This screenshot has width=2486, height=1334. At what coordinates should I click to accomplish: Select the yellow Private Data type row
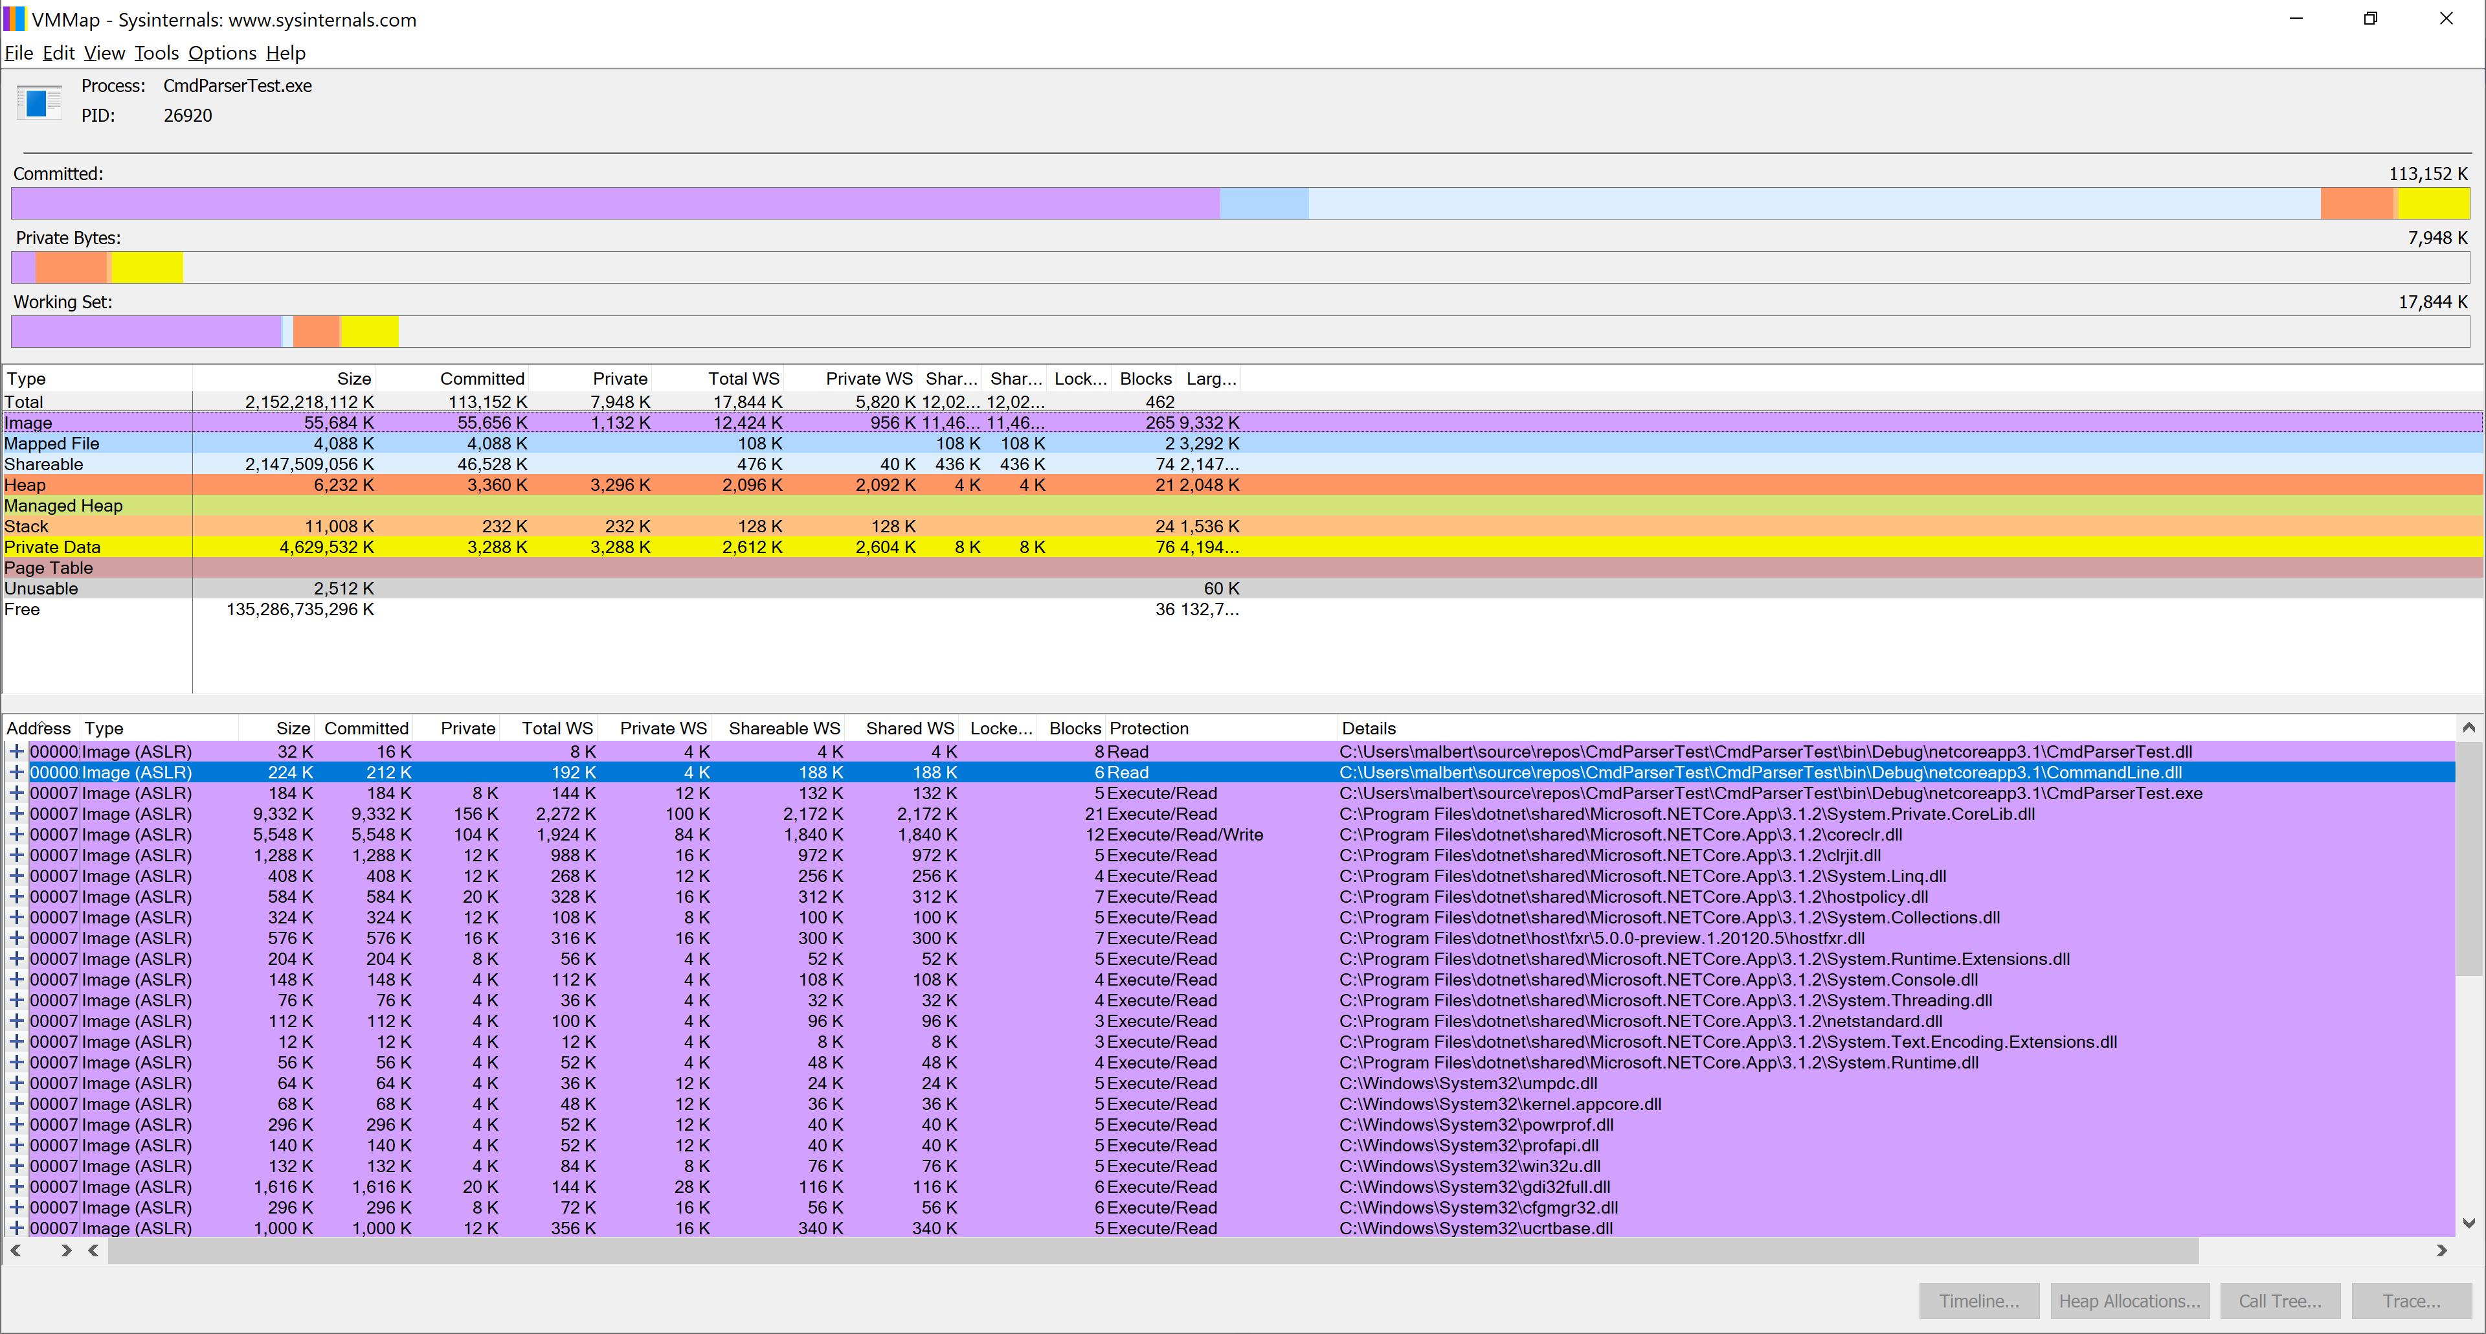click(52, 547)
